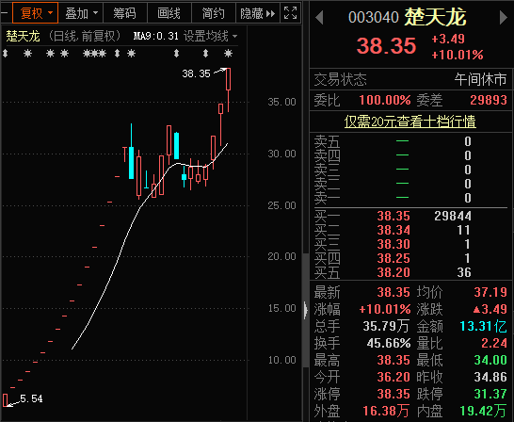Click 卖五 ask row label

coord(327,141)
